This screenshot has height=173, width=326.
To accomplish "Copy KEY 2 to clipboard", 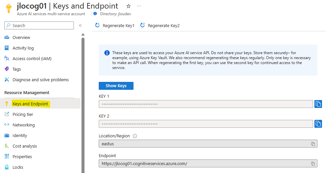I will [318, 124].
